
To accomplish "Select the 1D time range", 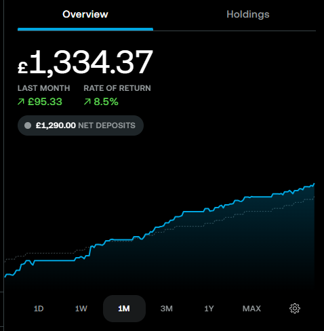I will pos(39,309).
